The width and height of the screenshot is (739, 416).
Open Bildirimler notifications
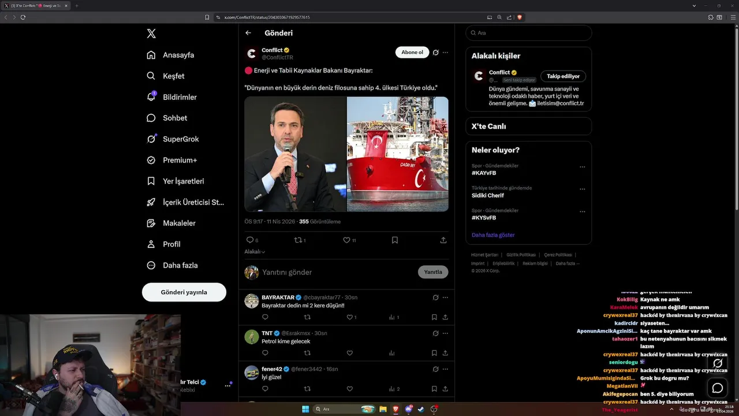171,97
